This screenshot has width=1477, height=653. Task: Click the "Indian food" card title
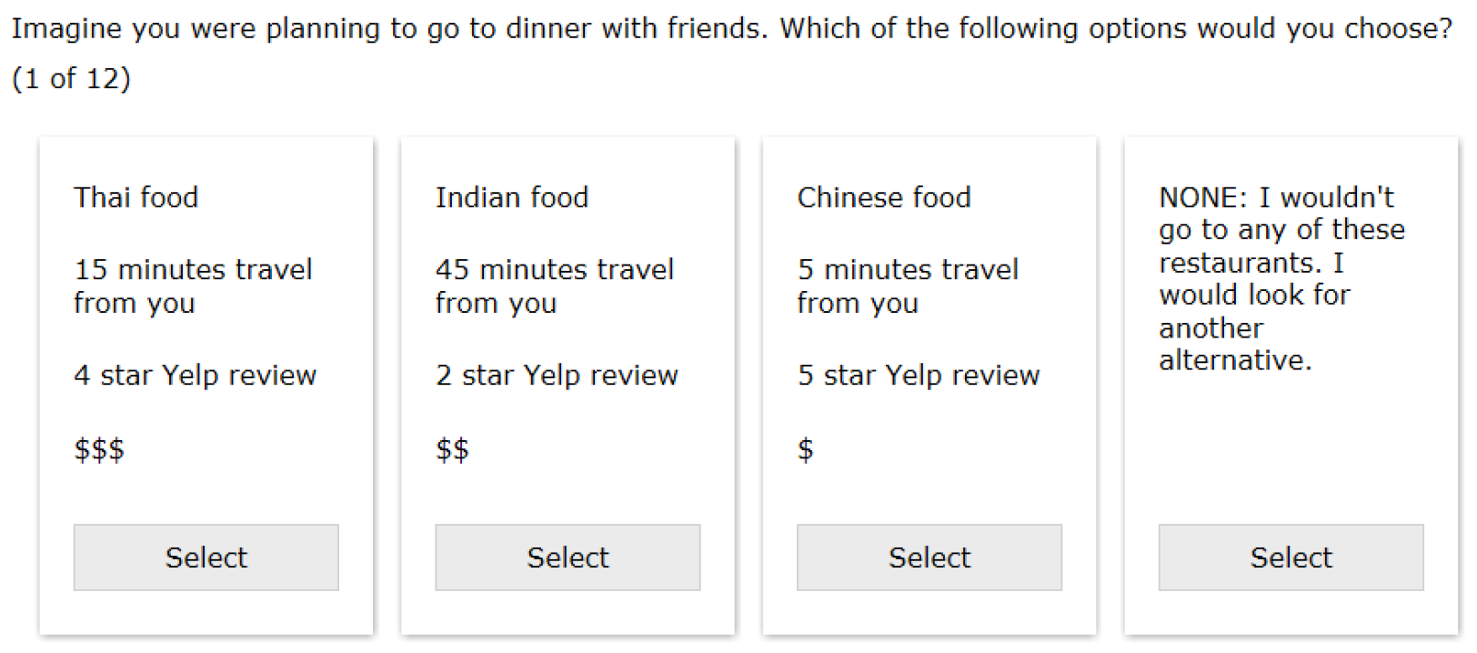click(x=511, y=197)
